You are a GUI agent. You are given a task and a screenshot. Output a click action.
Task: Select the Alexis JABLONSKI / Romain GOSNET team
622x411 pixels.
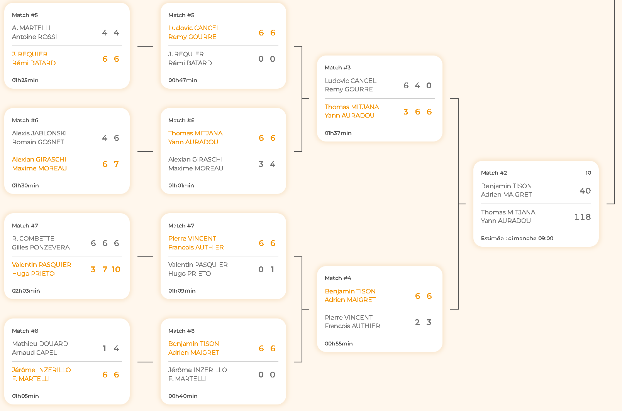pos(39,138)
